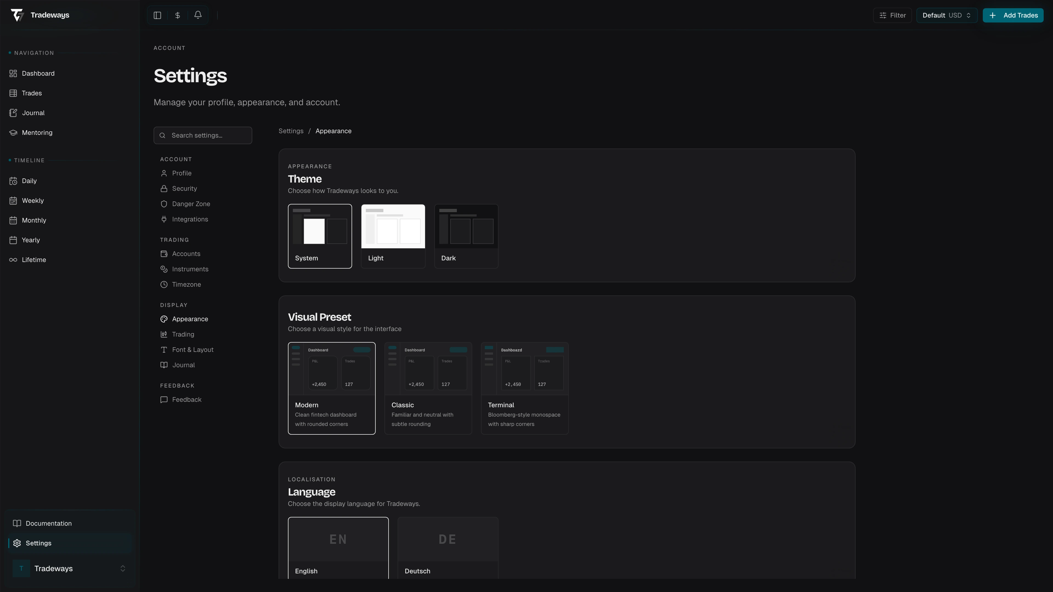
Task: Click the currency dollar icon in the header
Action: pyautogui.click(x=177, y=15)
